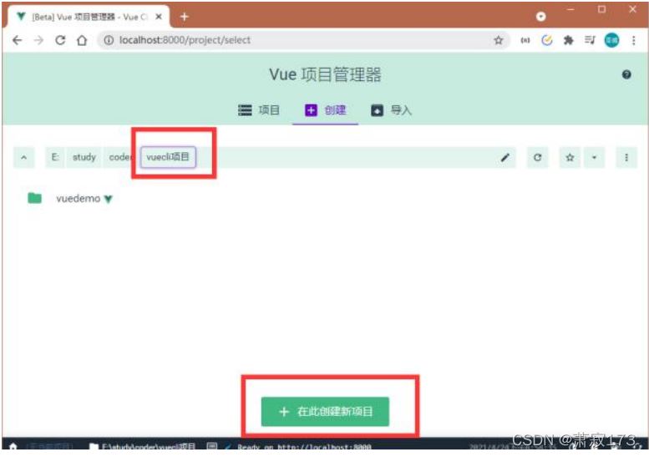Click the help question mark icon
649x457 pixels.
(626, 74)
